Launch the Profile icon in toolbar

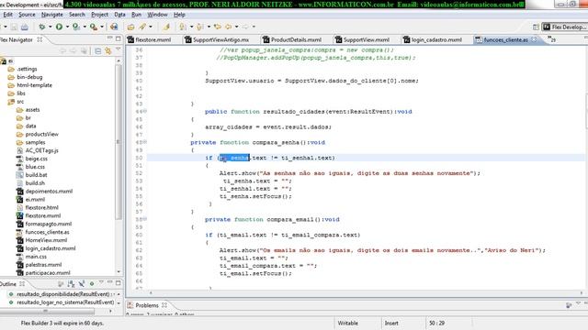[75, 27]
